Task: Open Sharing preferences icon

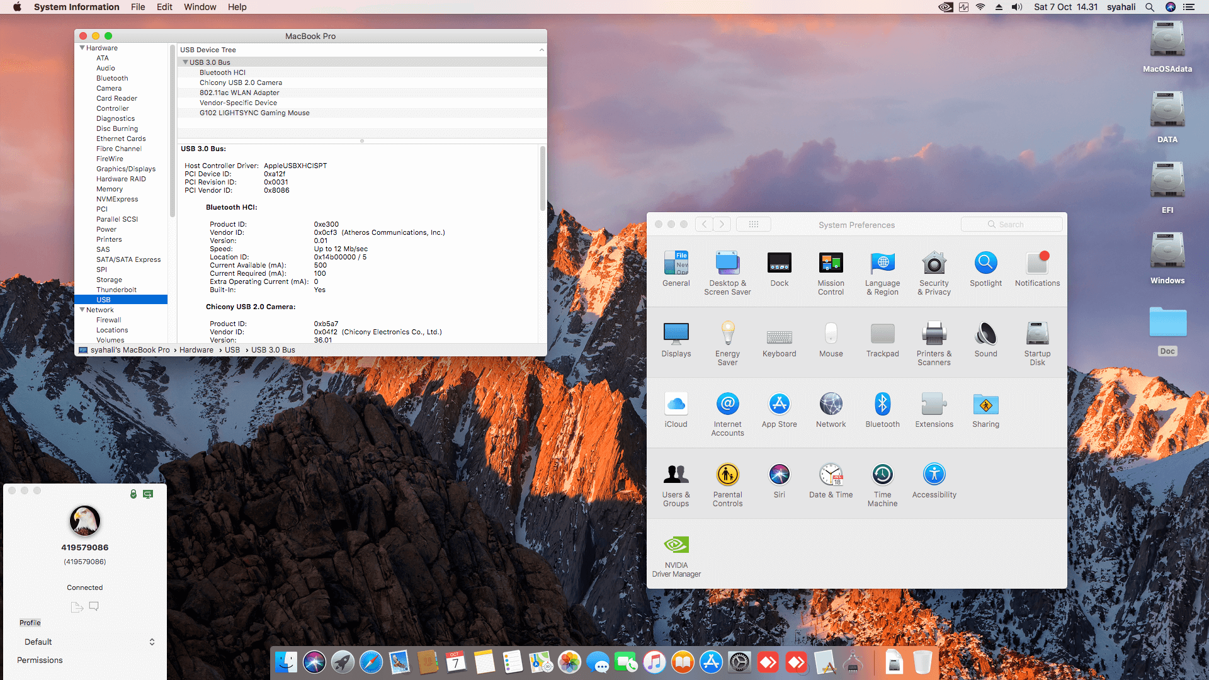Action: click(985, 405)
